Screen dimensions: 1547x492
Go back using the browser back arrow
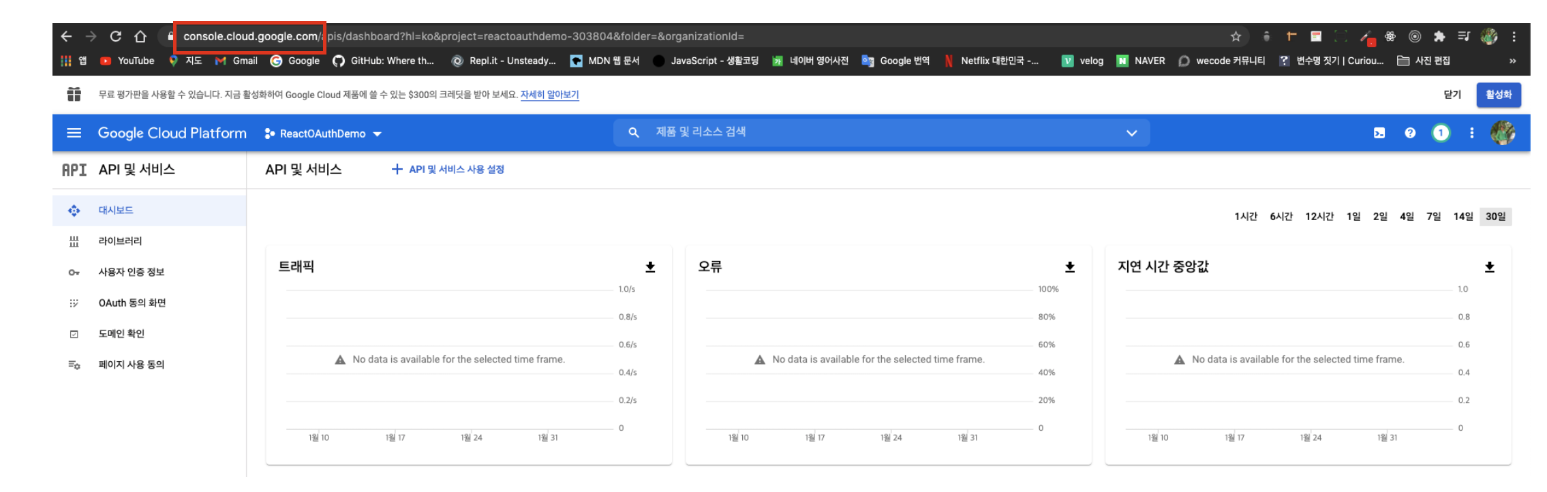coord(66,36)
